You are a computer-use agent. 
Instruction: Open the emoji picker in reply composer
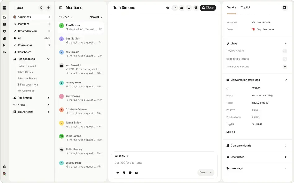click(130, 172)
